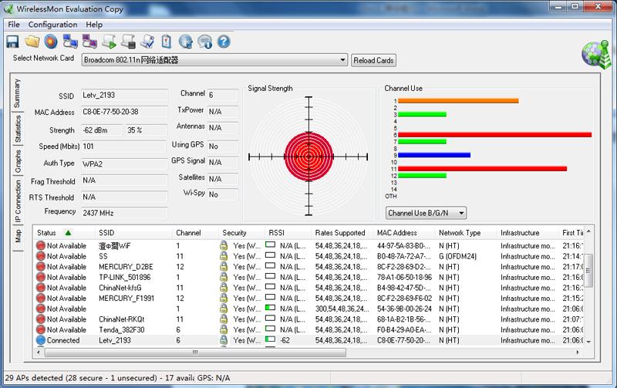Open the Configuration menu
617x388 pixels.
[52, 25]
